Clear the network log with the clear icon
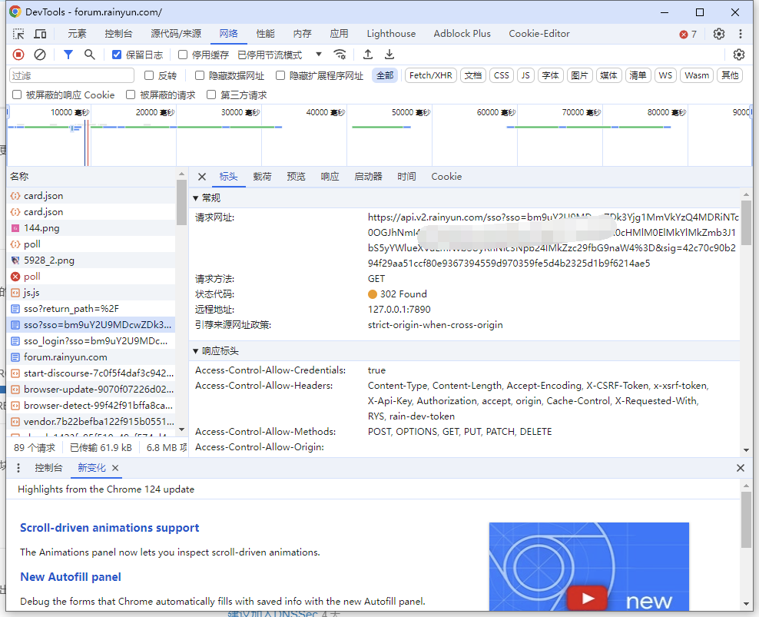The width and height of the screenshot is (759, 617). pyautogui.click(x=40, y=55)
